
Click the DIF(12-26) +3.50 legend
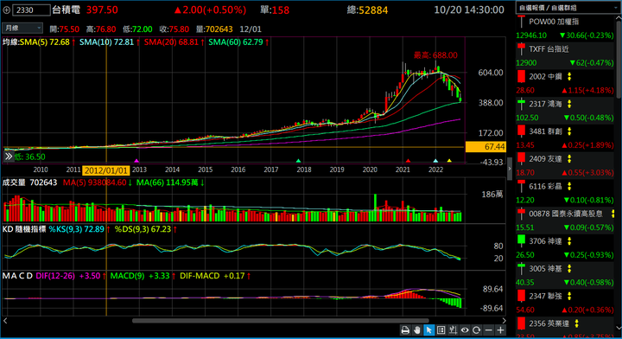pyautogui.click(x=68, y=276)
